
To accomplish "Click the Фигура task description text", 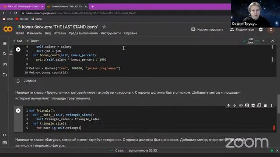I will pyautogui.click(x=130, y=143).
